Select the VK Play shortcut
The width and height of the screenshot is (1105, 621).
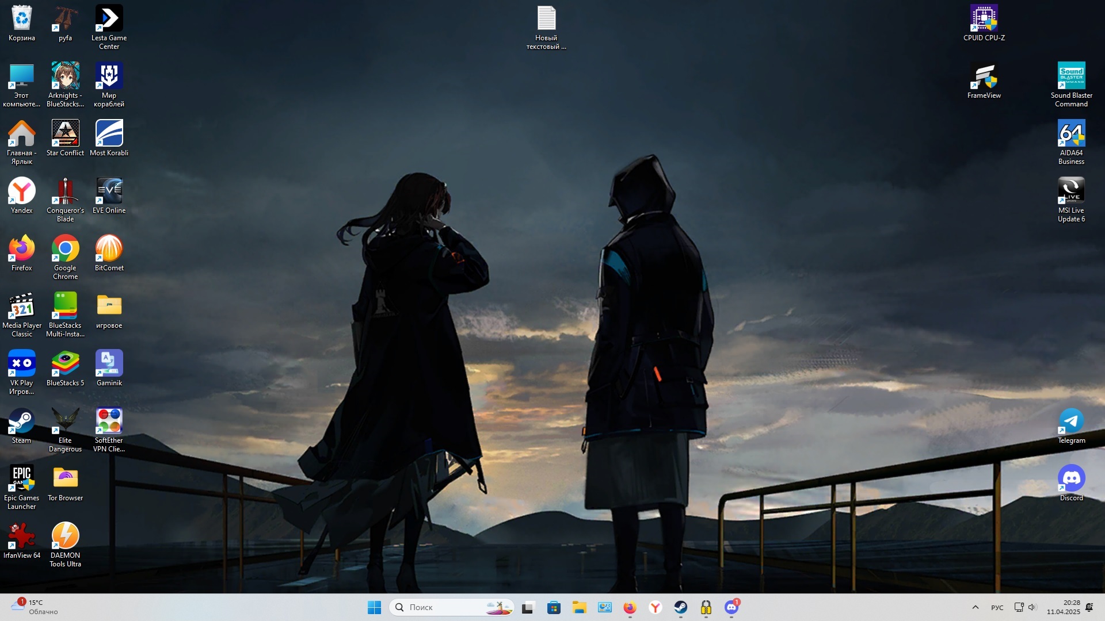(22, 373)
